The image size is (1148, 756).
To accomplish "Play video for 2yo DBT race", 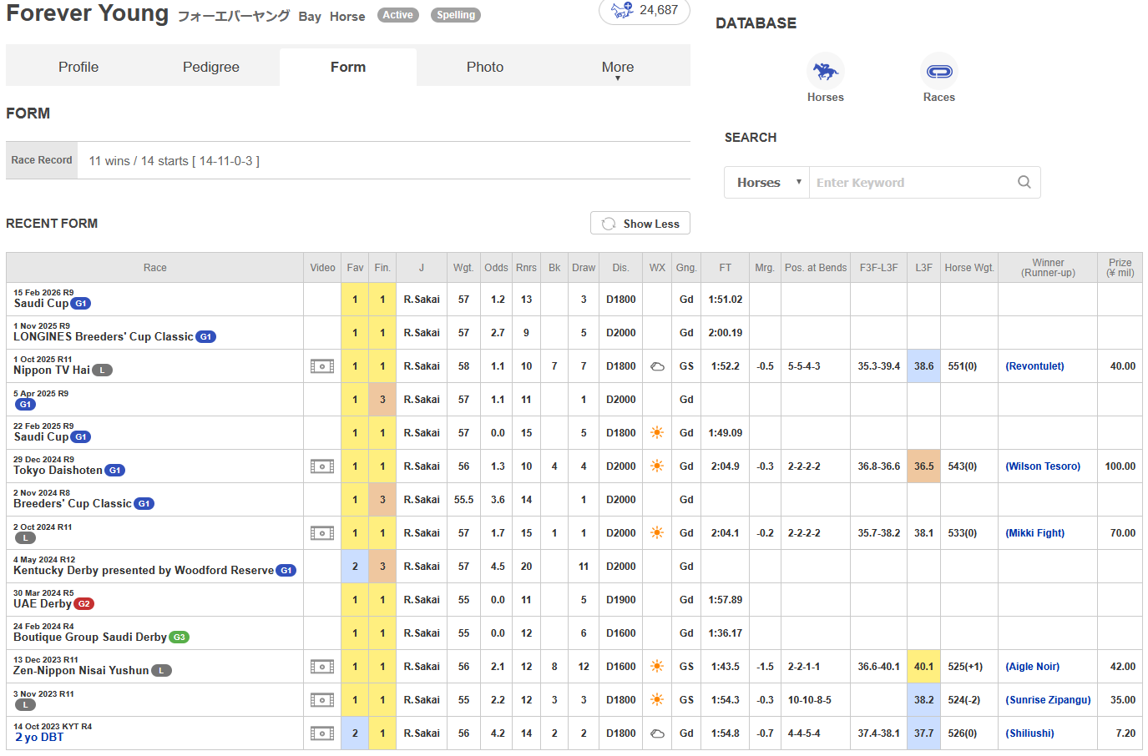I will [322, 733].
